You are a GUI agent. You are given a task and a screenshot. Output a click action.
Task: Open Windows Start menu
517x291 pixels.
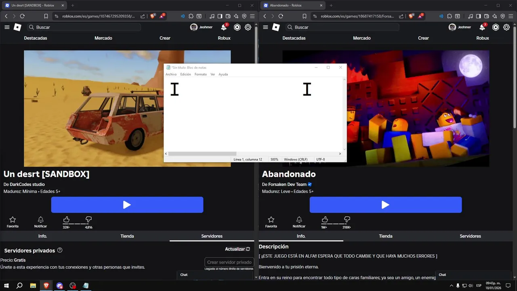point(6,286)
